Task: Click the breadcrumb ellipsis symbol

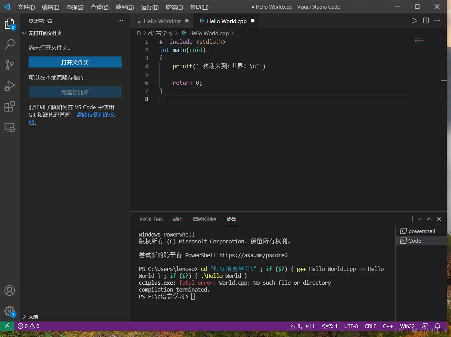Action: [x=238, y=33]
